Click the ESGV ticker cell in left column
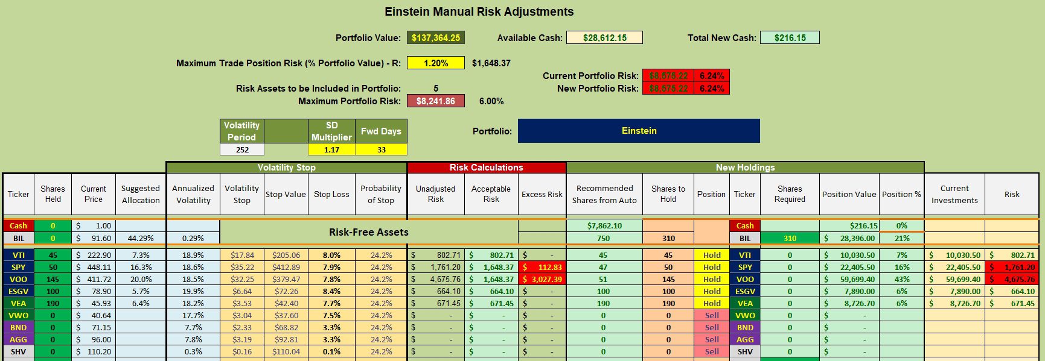 coord(19,291)
